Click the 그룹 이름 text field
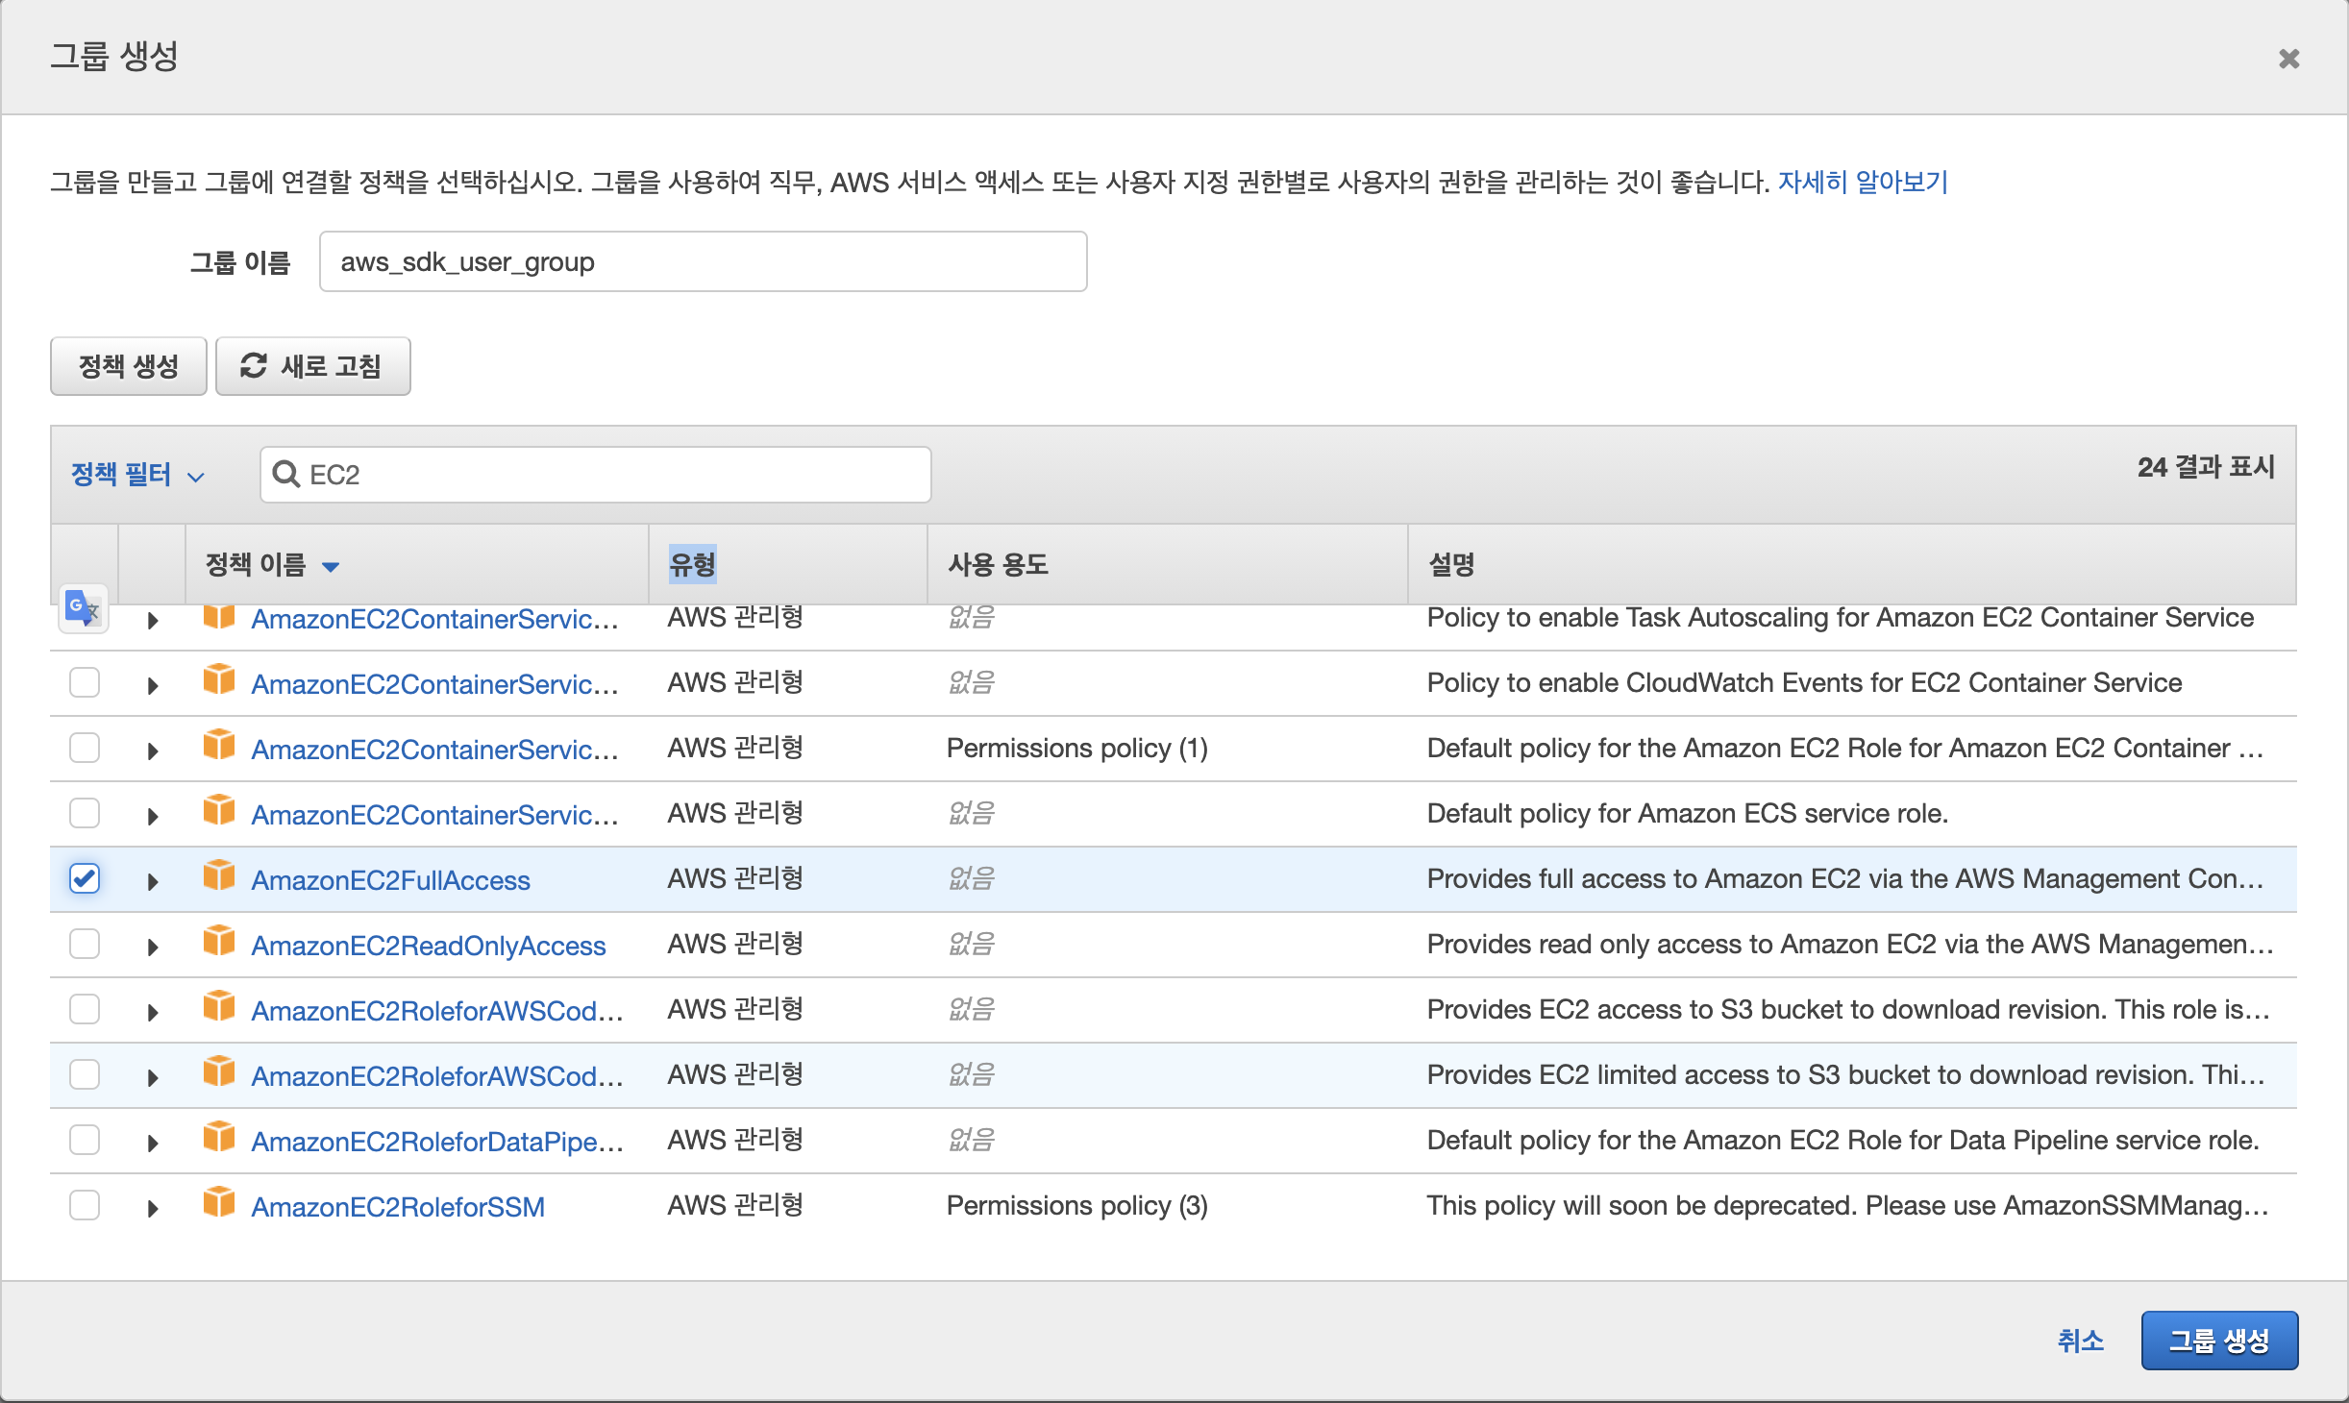Viewport: 2349px width, 1403px height. pos(703,261)
